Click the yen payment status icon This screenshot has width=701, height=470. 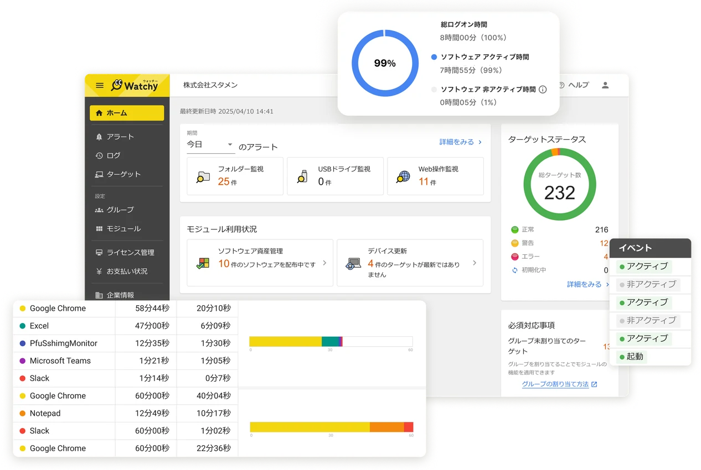(99, 271)
